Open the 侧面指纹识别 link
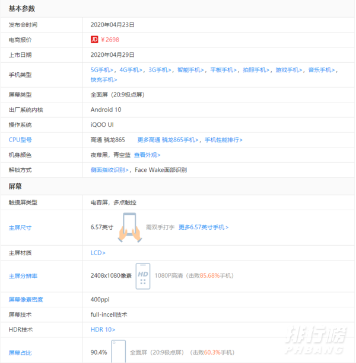356x363 pixels. tap(109, 170)
